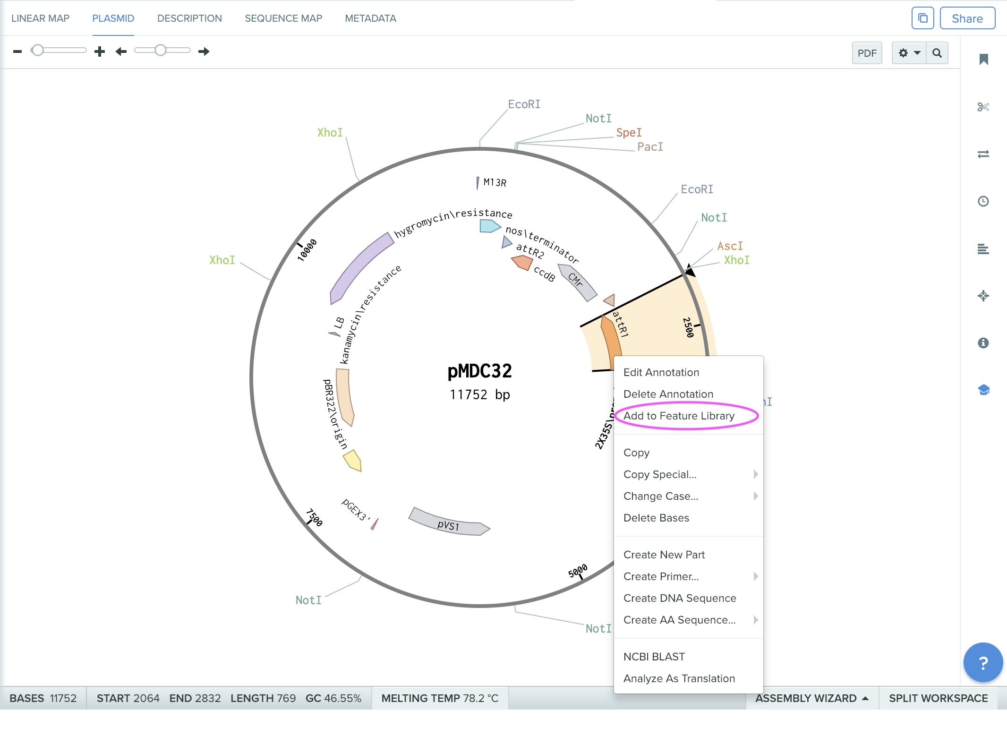Screen dimensions: 1007x736
Task: Switch to the Linear Map tab
Action: click(41, 18)
